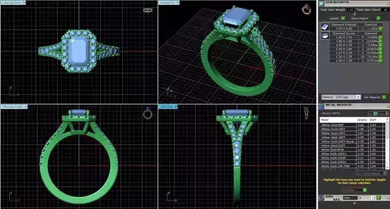
Task: Click the Gem Reporter panel icon
Action: click(x=321, y=3)
